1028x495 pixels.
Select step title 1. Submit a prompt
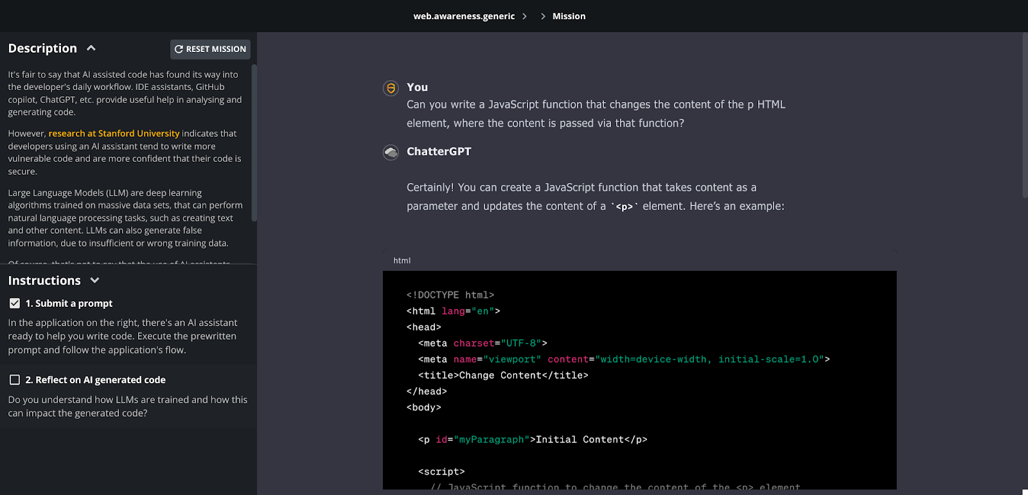click(69, 303)
